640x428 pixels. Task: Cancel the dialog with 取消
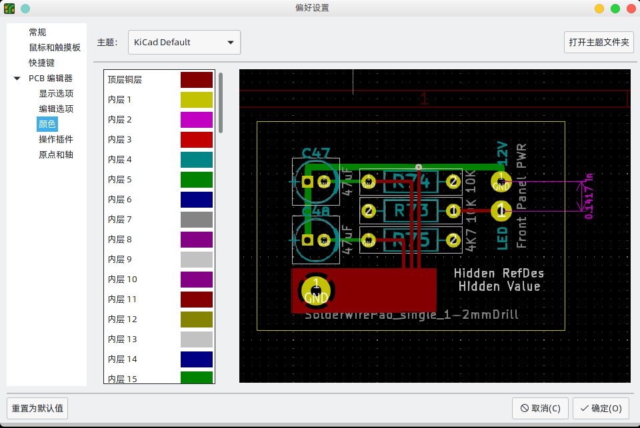point(540,408)
